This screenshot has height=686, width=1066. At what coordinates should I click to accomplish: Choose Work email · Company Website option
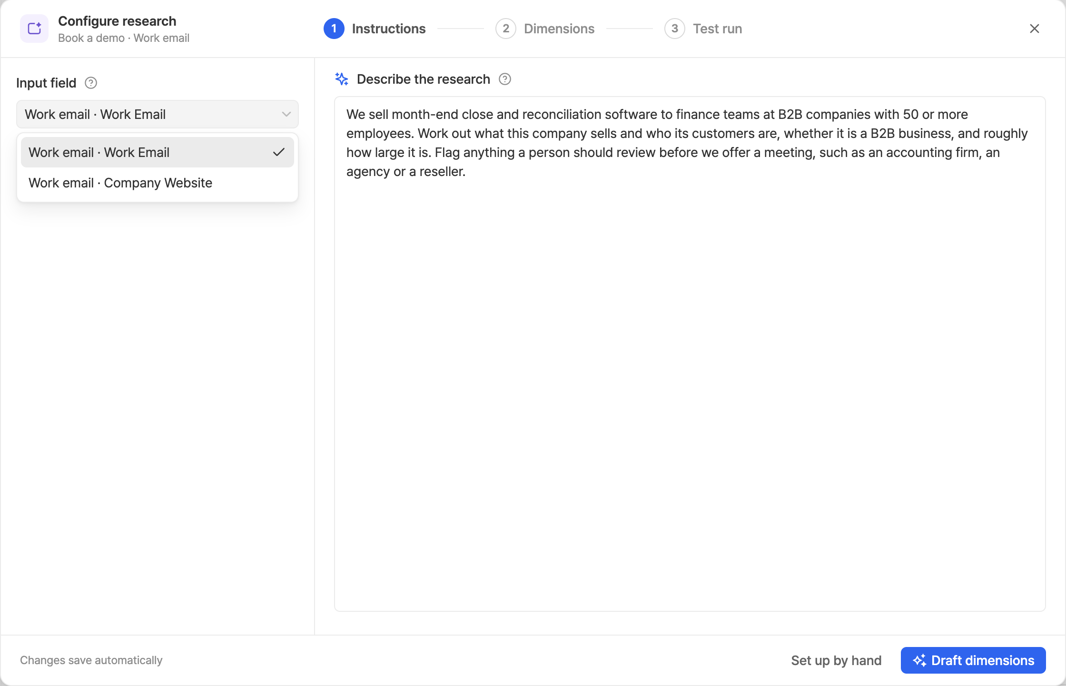(x=158, y=183)
